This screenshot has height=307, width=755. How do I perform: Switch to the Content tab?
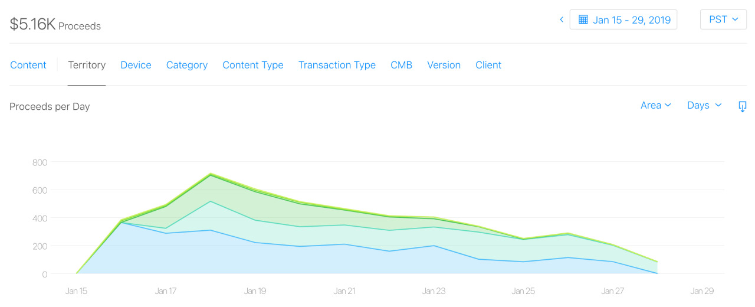click(28, 65)
